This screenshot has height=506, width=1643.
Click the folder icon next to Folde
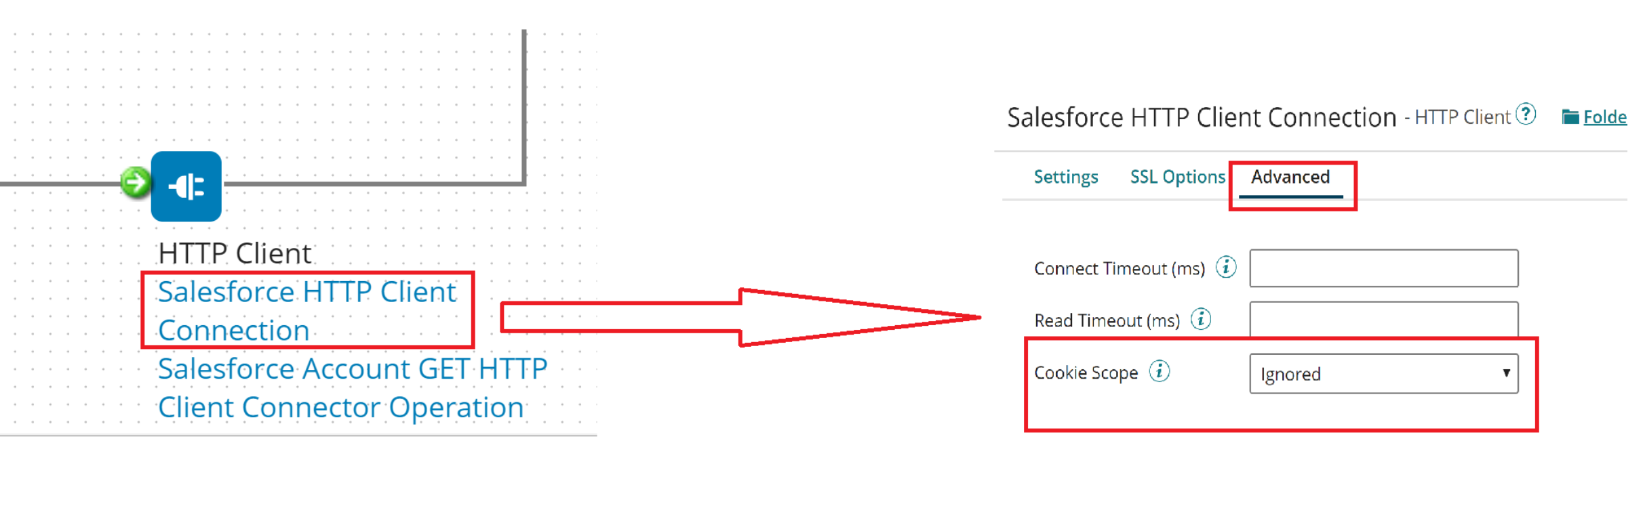coord(1570,117)
